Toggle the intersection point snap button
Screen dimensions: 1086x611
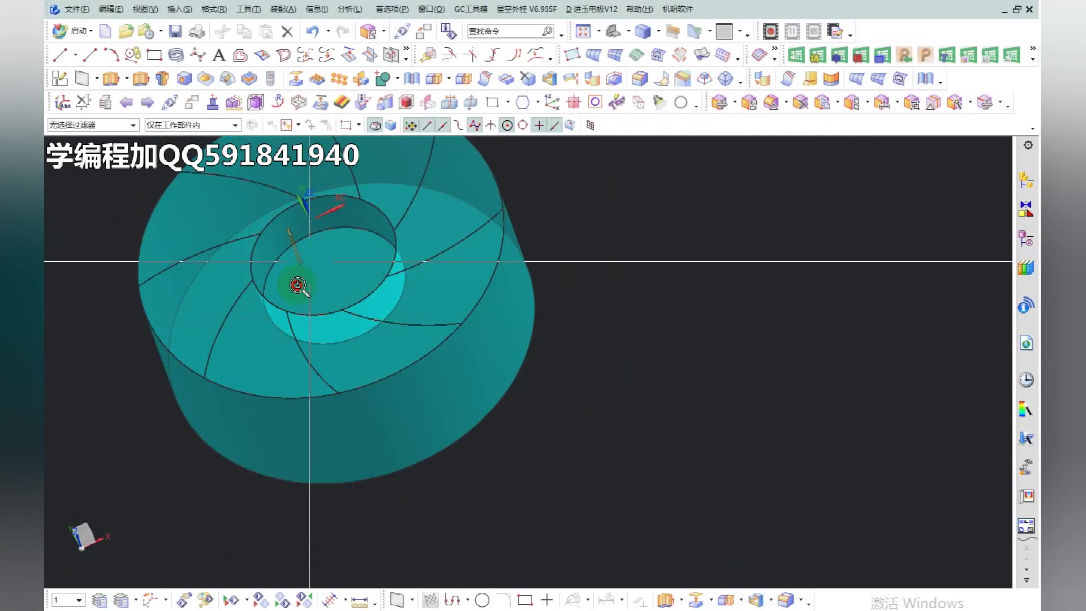[x=491, y=126]
